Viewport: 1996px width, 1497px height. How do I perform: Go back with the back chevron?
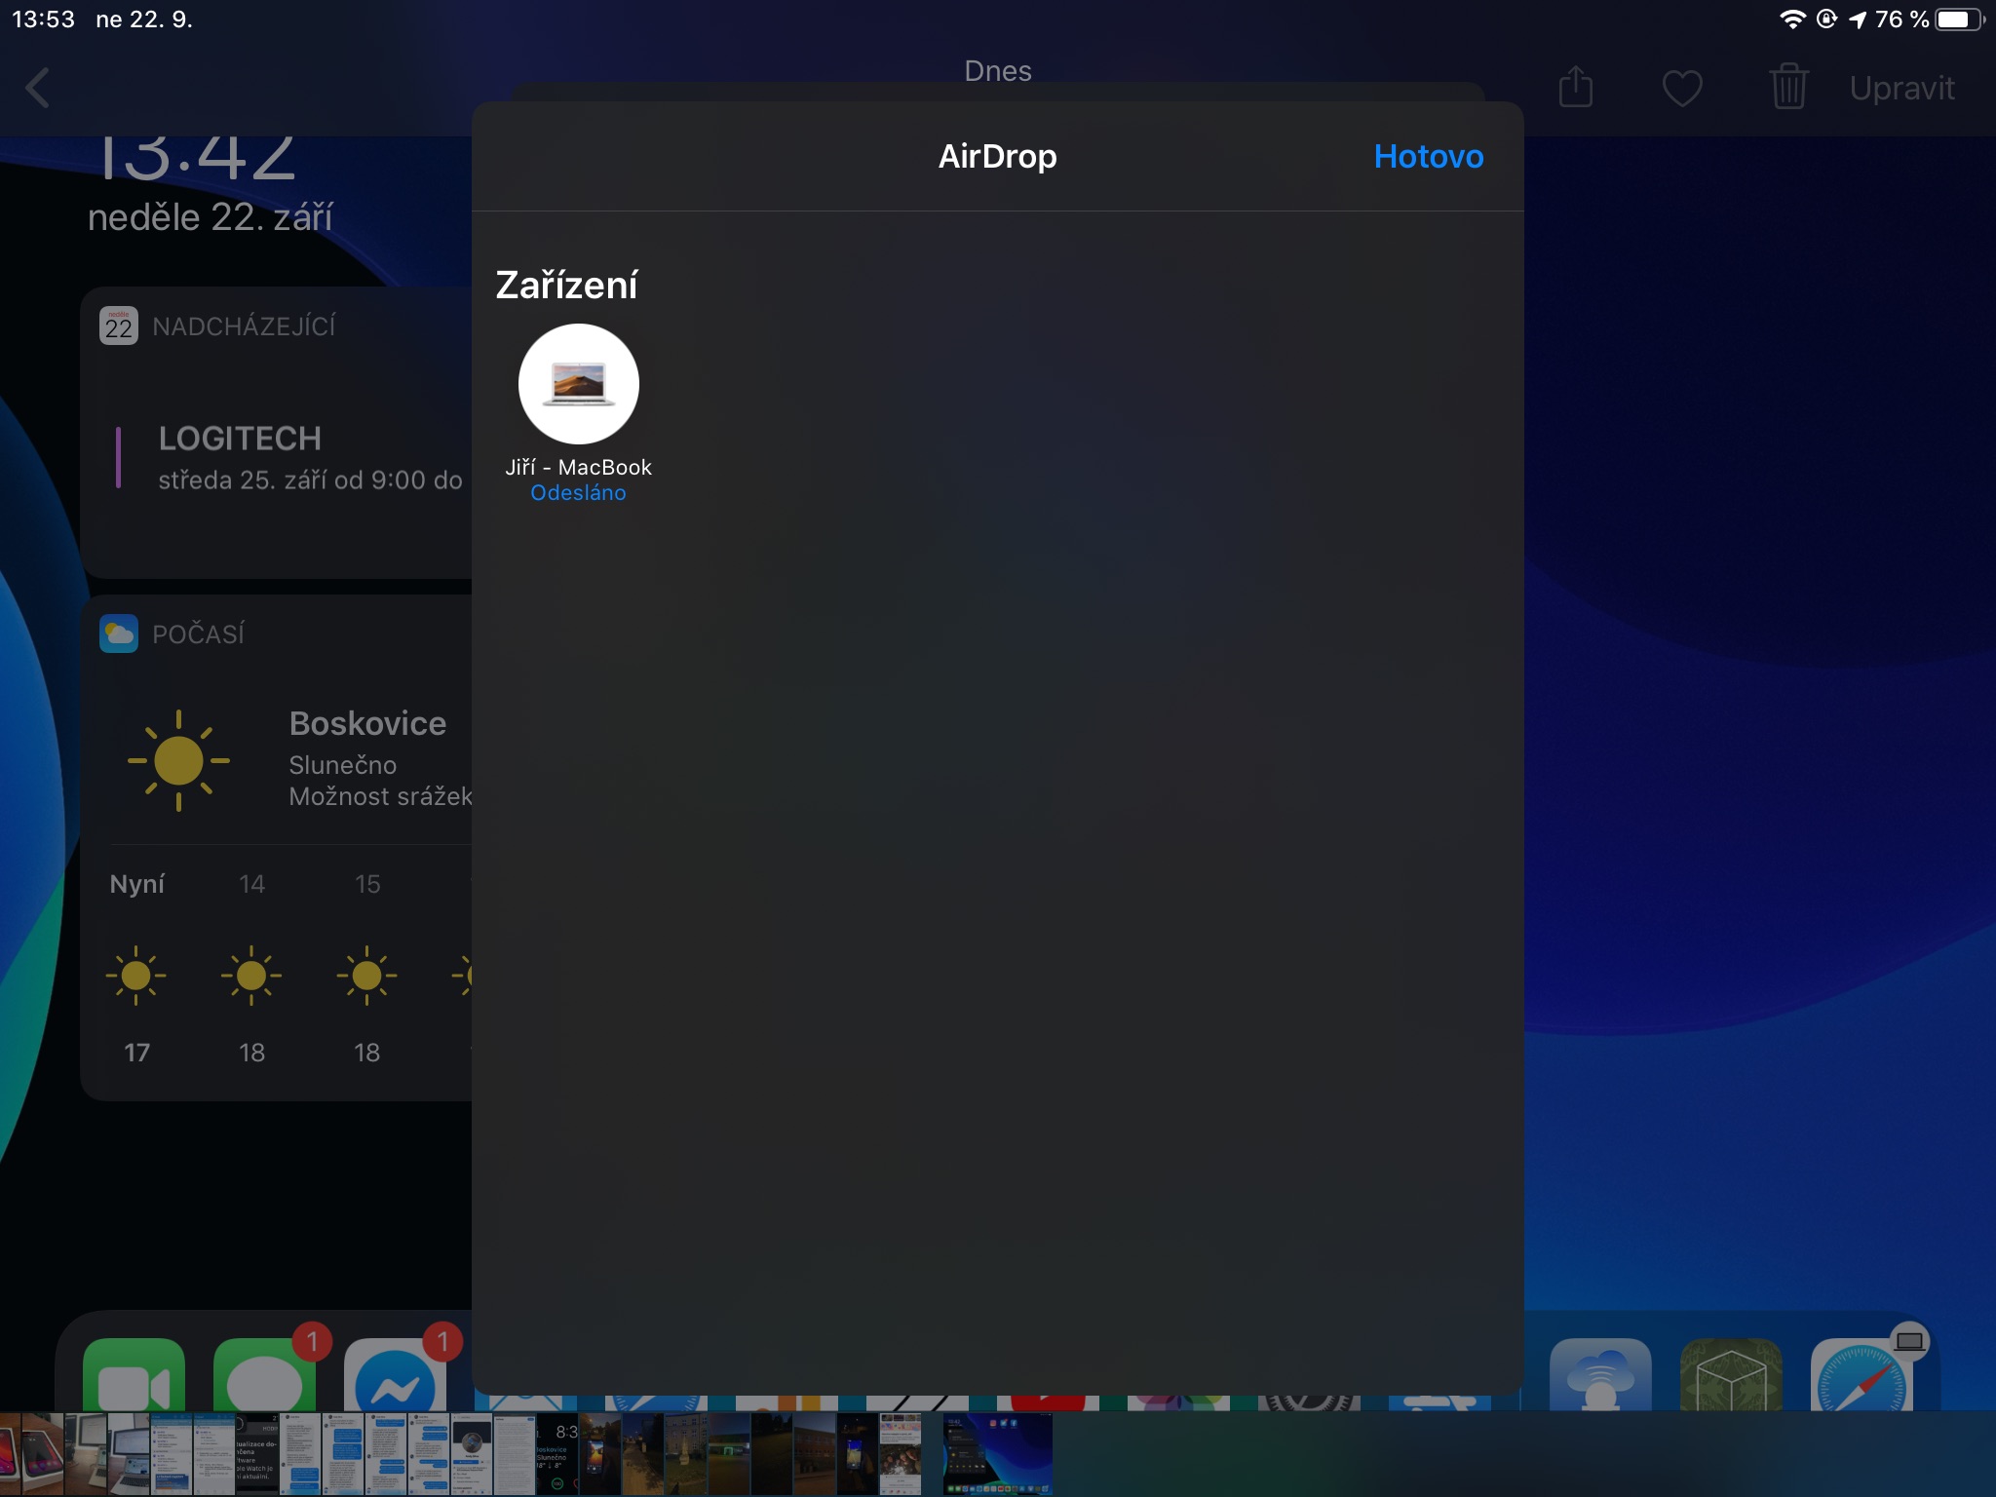coord(37,89)
